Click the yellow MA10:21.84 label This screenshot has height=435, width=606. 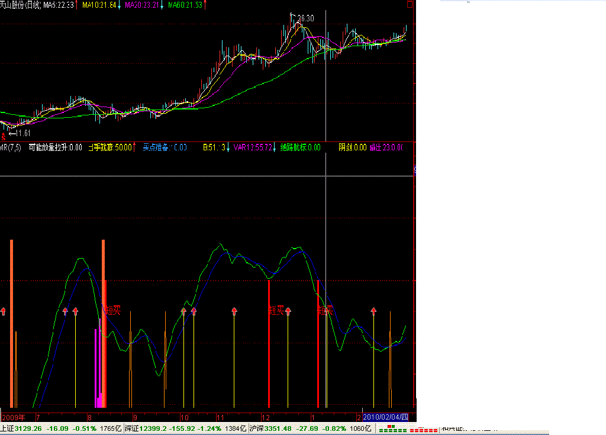(x=99, y=5)
